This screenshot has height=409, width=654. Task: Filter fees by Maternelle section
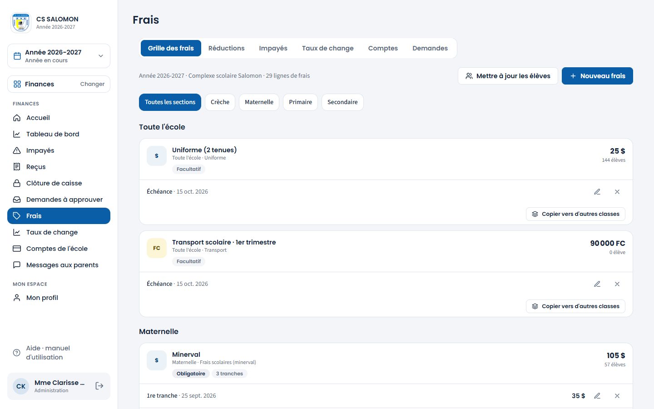coord(259,102)
